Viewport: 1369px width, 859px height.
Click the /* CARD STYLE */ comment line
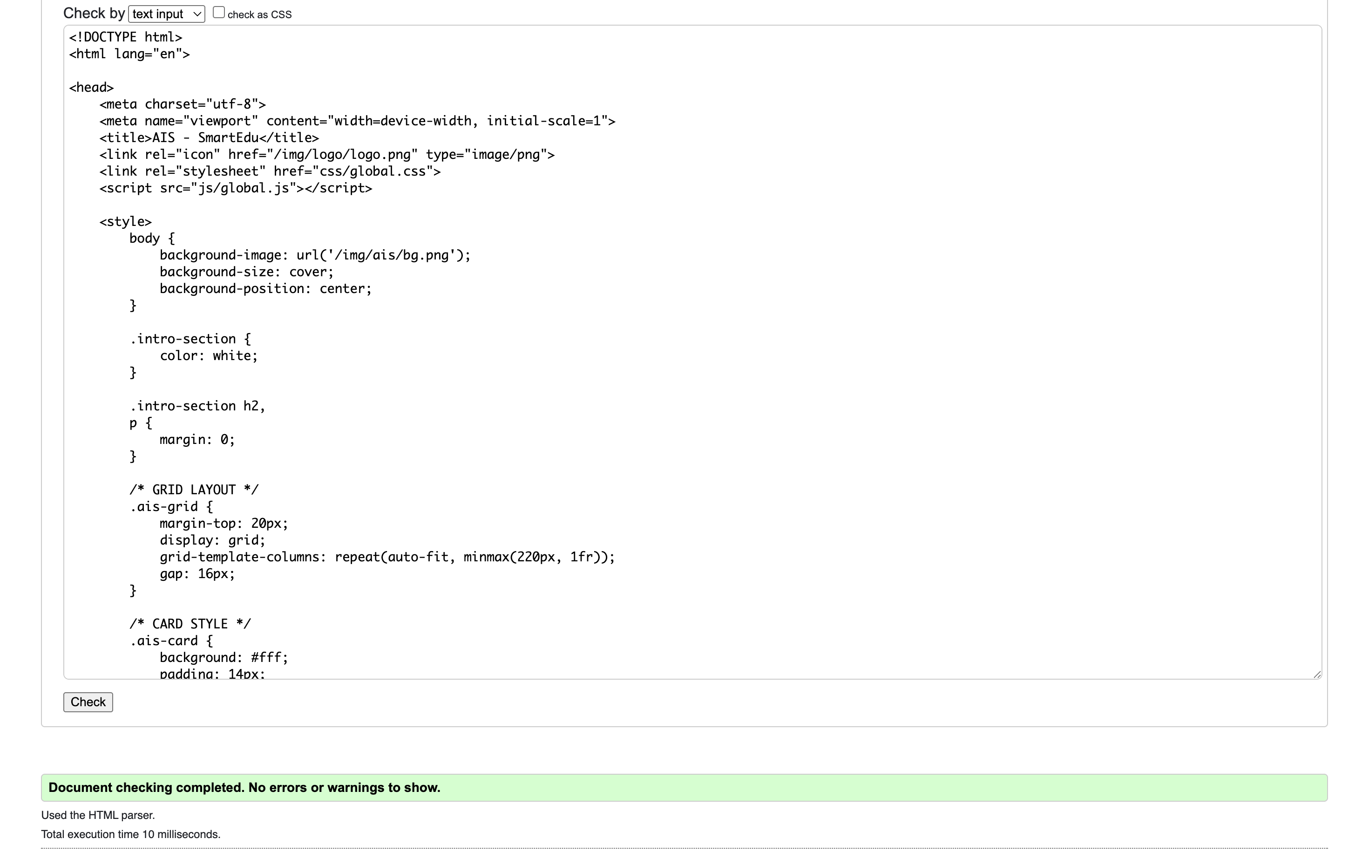coord(190,624)
